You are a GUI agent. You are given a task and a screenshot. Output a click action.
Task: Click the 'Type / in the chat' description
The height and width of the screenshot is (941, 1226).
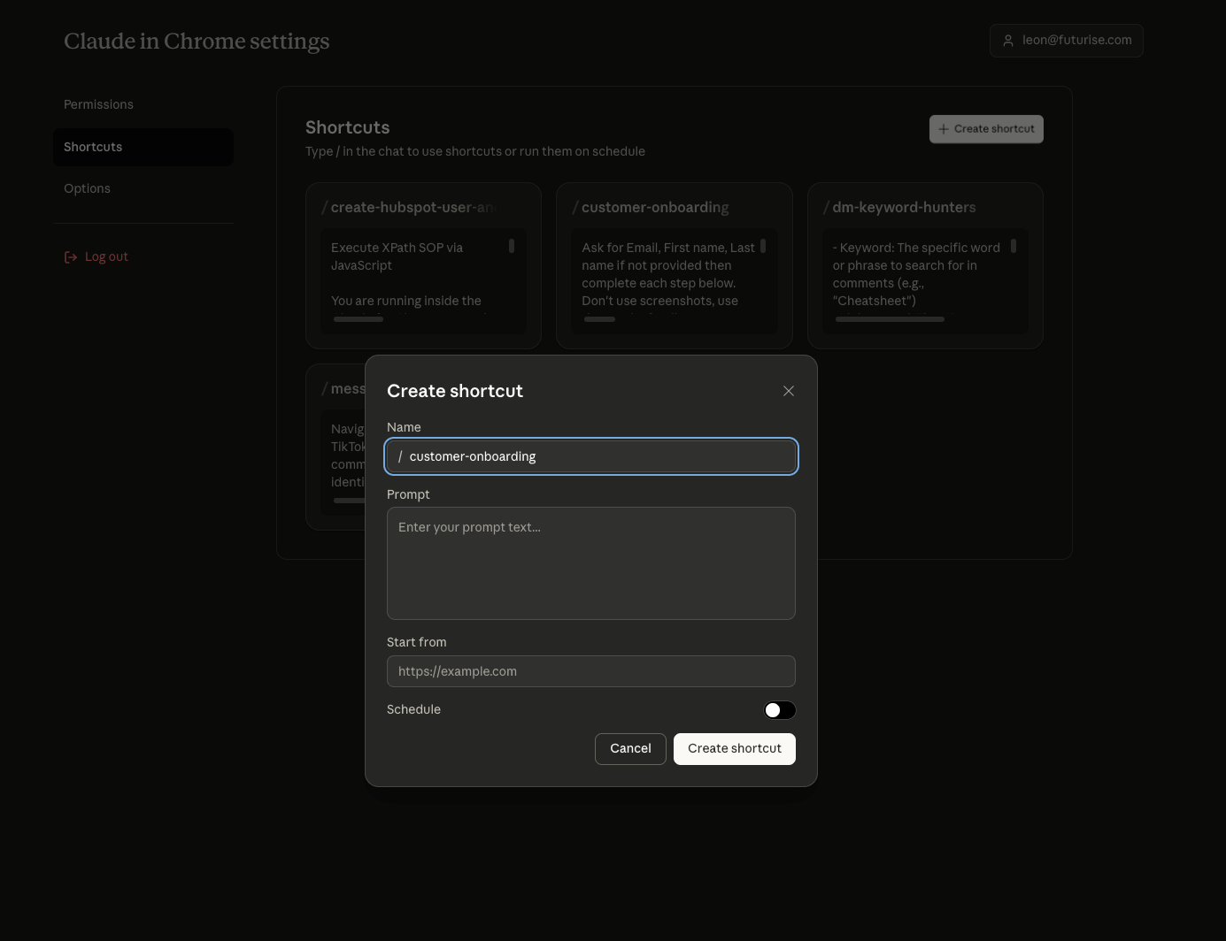pos(475,151)
